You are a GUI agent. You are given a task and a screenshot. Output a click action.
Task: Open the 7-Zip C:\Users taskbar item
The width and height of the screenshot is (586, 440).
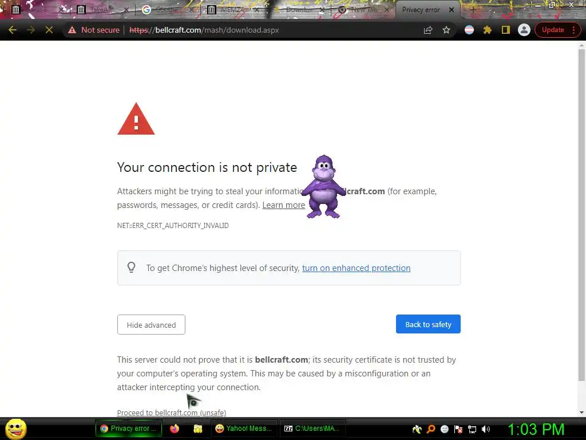coord(312,429)
